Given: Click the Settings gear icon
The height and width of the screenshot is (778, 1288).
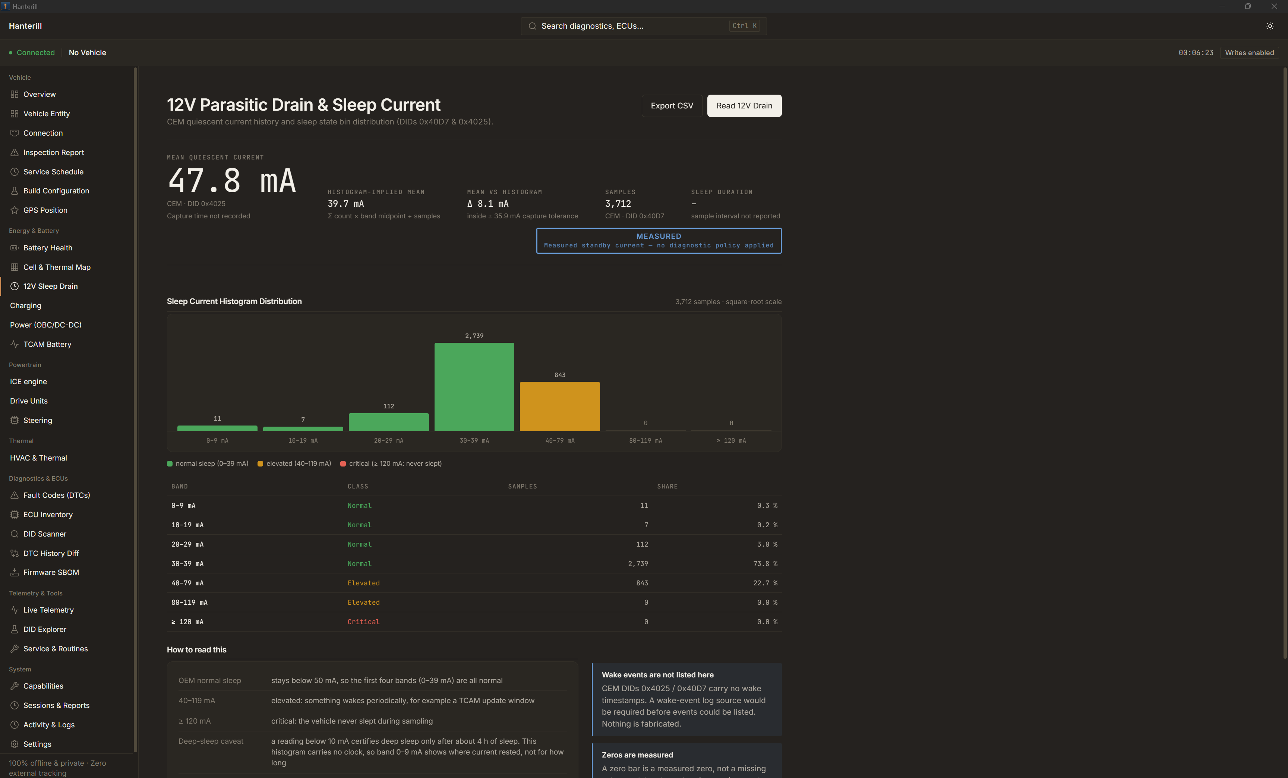Looking at the screenshot, I should [15, 744].
